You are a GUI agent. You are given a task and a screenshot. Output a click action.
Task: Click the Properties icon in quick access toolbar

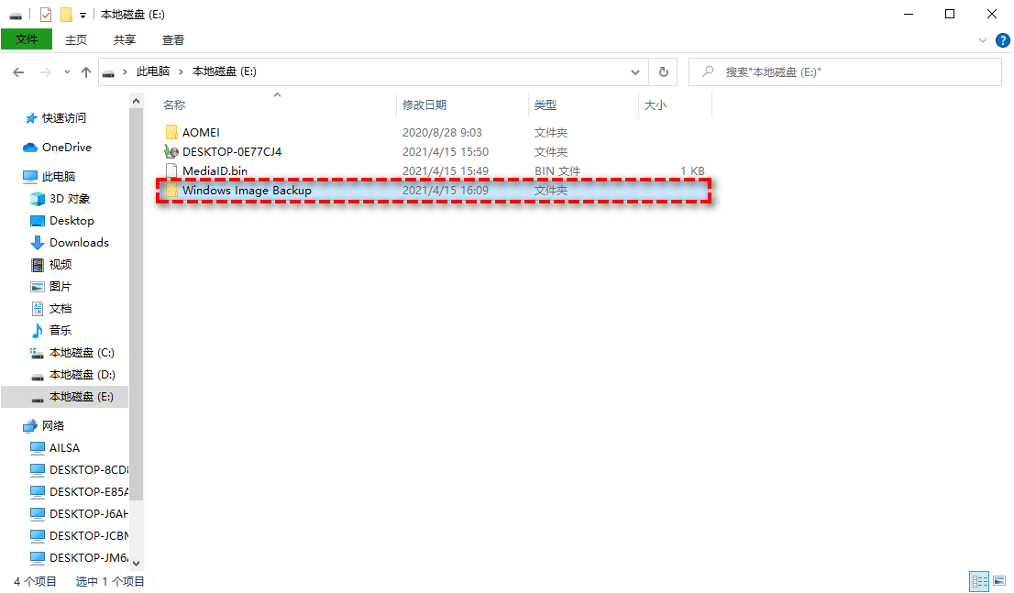[x=45, y=15]
